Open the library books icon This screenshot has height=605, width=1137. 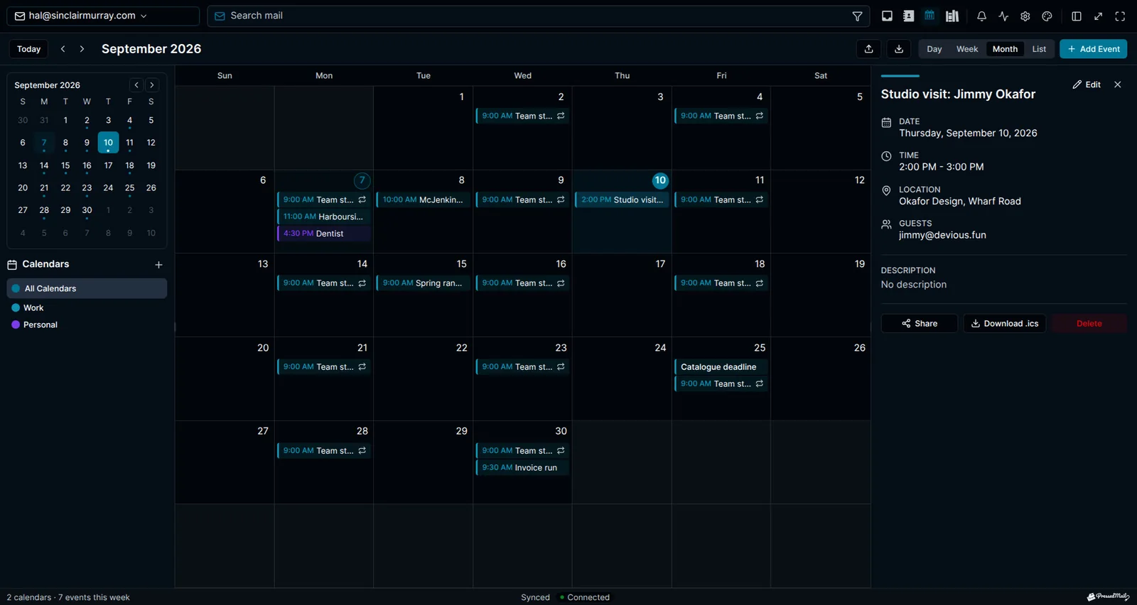[952, 16]
